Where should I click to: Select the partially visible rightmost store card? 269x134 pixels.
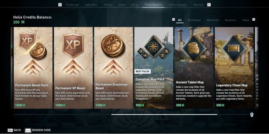tap(257, 68)
